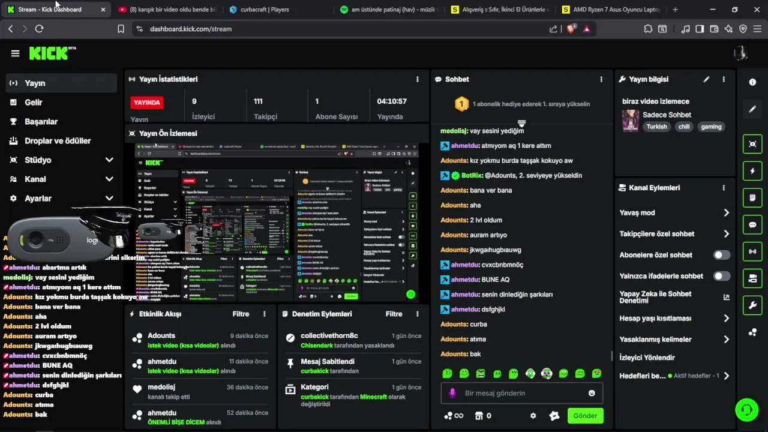Open the Kanal Eylemleri three-dot menu
This screenshot has height=432, width=768.
click(x=724, y=188)
